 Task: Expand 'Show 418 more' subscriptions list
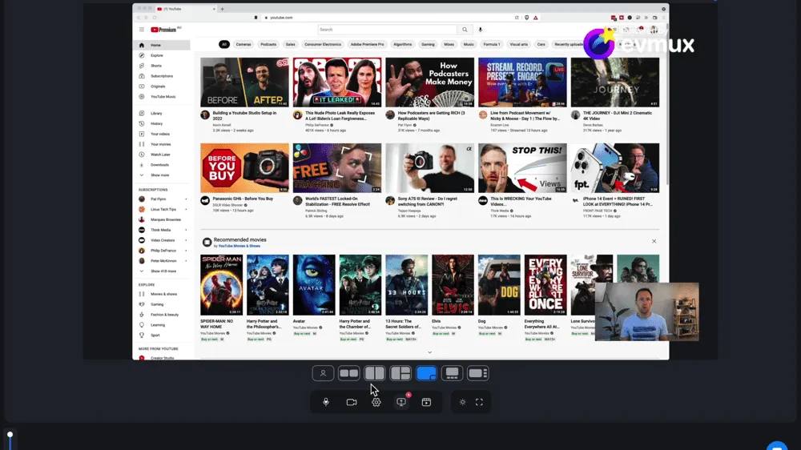(163, 271)
